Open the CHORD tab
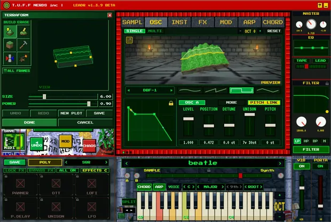Viewport: 331px width, 222px height. (x=273, y=22)
